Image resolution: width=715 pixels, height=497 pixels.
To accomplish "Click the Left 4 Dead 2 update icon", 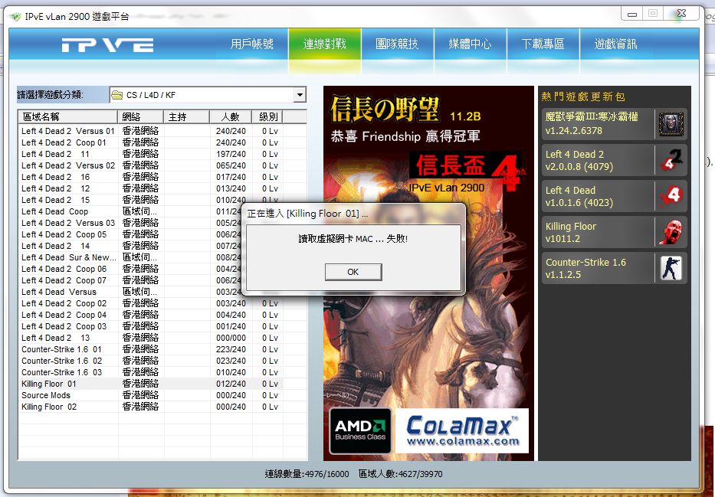I will [x=671, y=160].
